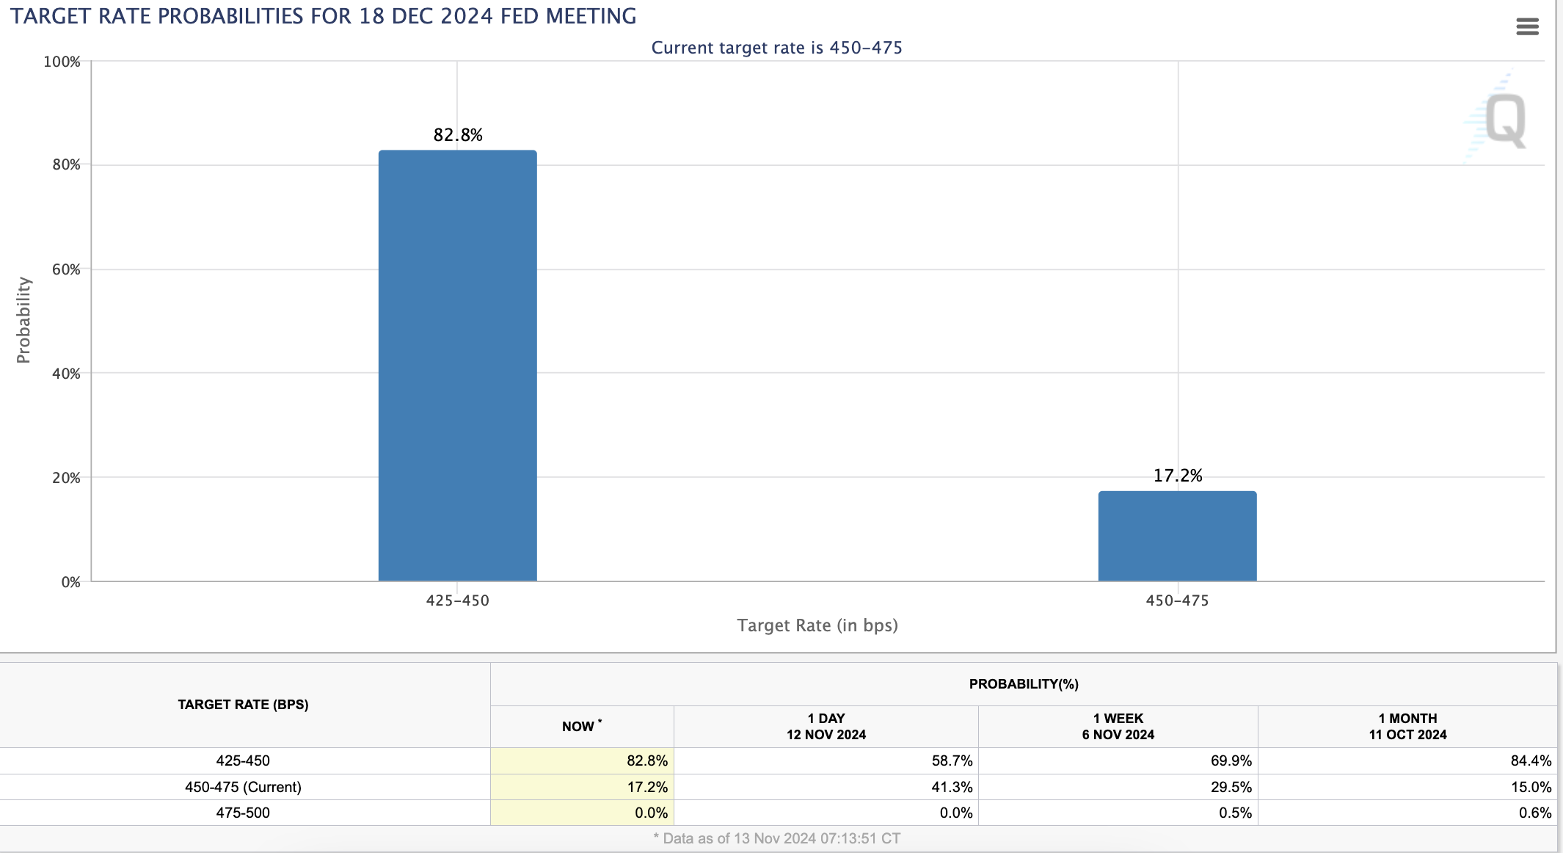The height and width of the screenshot is (853, 1563).
Task: Select the 425-450 target rate row
Action: pyautogui.click(x=242, y=761)
